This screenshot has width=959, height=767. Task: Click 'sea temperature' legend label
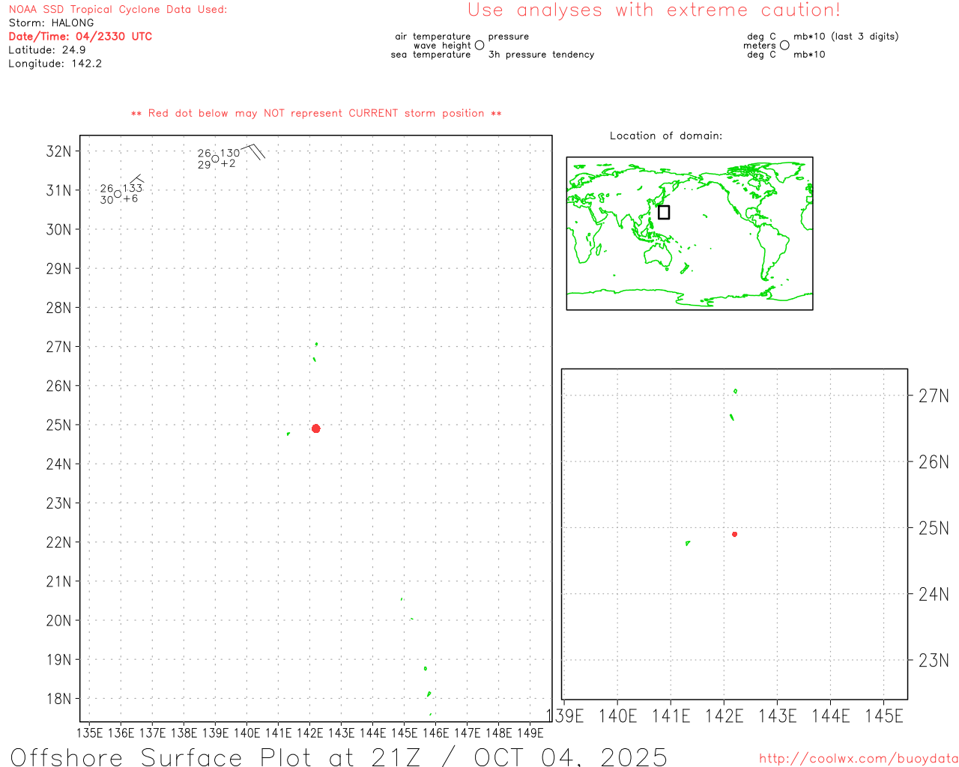431,55
